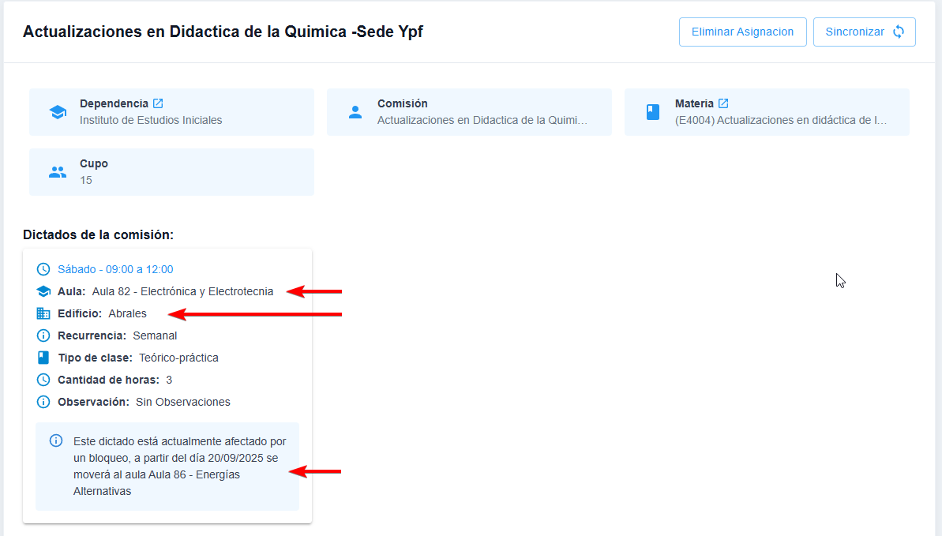The image size is (942, 536).
Task: Click the Cupo value 15
Action: pyautogui.click(x=86, y=180)
